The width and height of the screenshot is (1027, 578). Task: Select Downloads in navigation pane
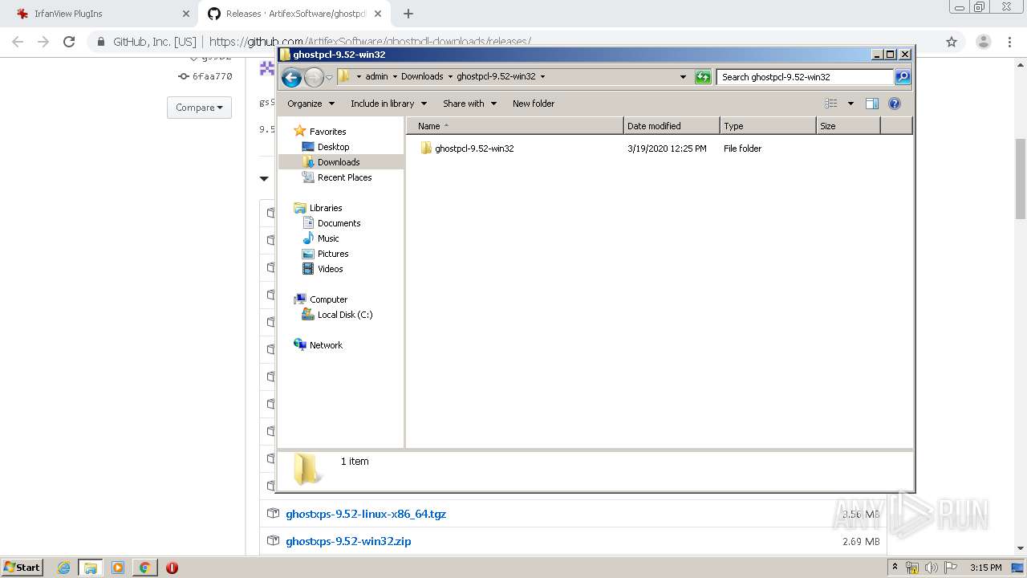pos(339,162)
